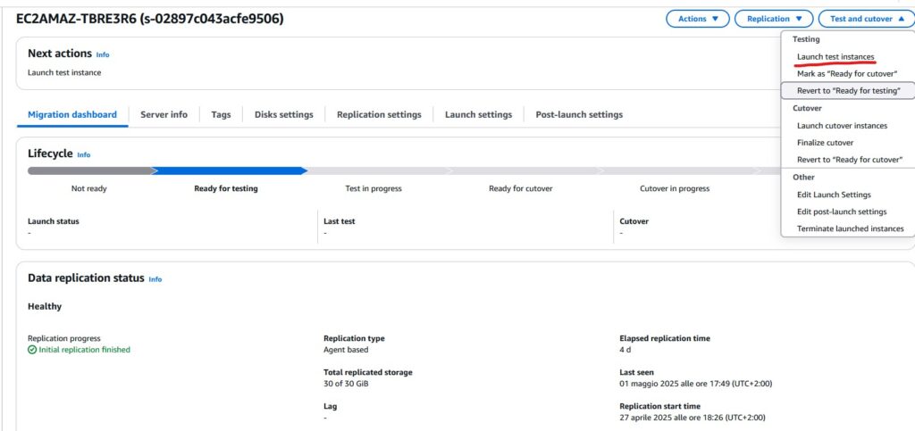Click the "Healthy" replication status text
The height and width of the screenshot is (431, 915).
coord(45,306)
